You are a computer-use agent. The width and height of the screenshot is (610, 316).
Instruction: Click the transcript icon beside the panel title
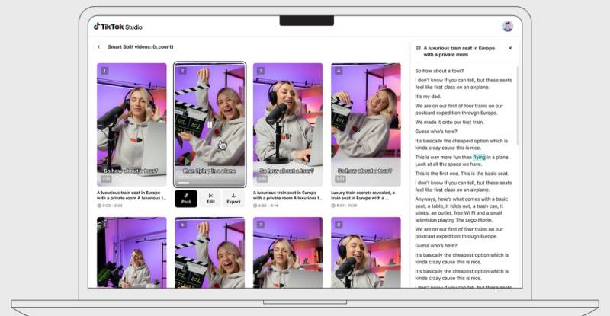click(418, 47)
